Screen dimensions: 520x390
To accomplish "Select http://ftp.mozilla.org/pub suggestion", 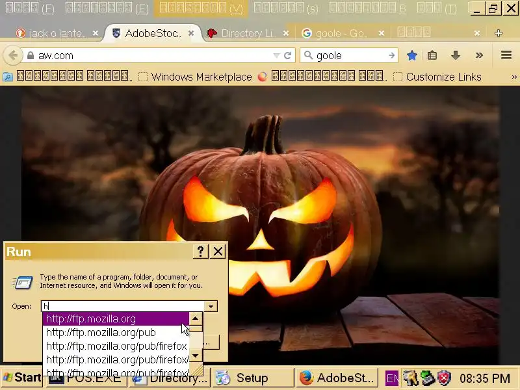I will tap(116, 332).
